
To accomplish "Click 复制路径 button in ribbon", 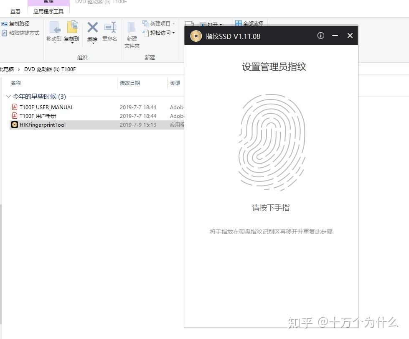I will pyautogui.click(x=15, y=24).
